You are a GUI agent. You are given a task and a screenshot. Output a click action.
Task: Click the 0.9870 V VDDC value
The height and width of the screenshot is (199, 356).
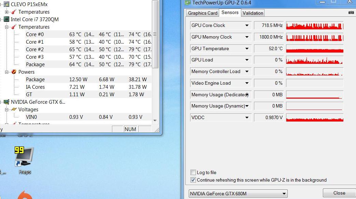click(274, 117)
